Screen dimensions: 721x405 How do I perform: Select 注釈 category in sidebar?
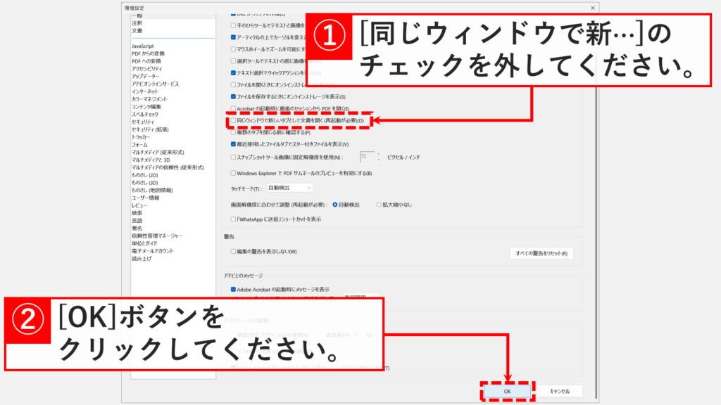137,23
